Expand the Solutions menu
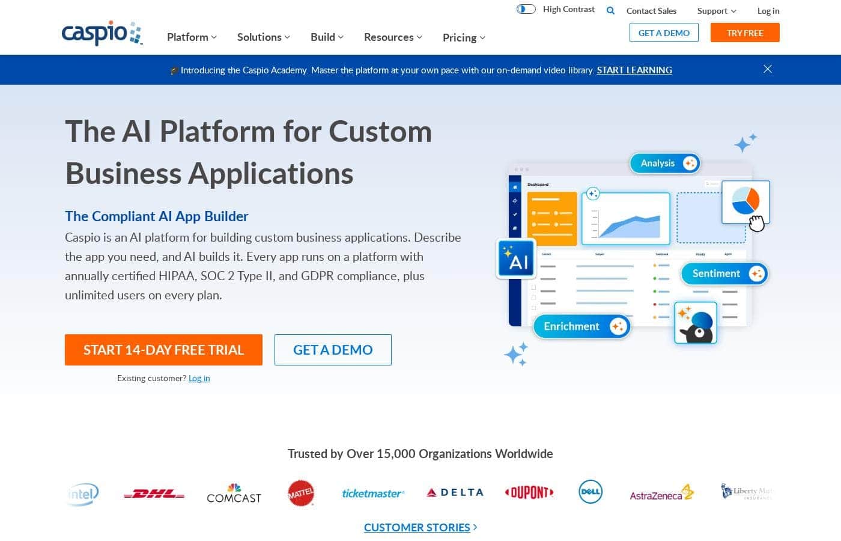This screenshot has width=841, height=541. tap(264, 37)
